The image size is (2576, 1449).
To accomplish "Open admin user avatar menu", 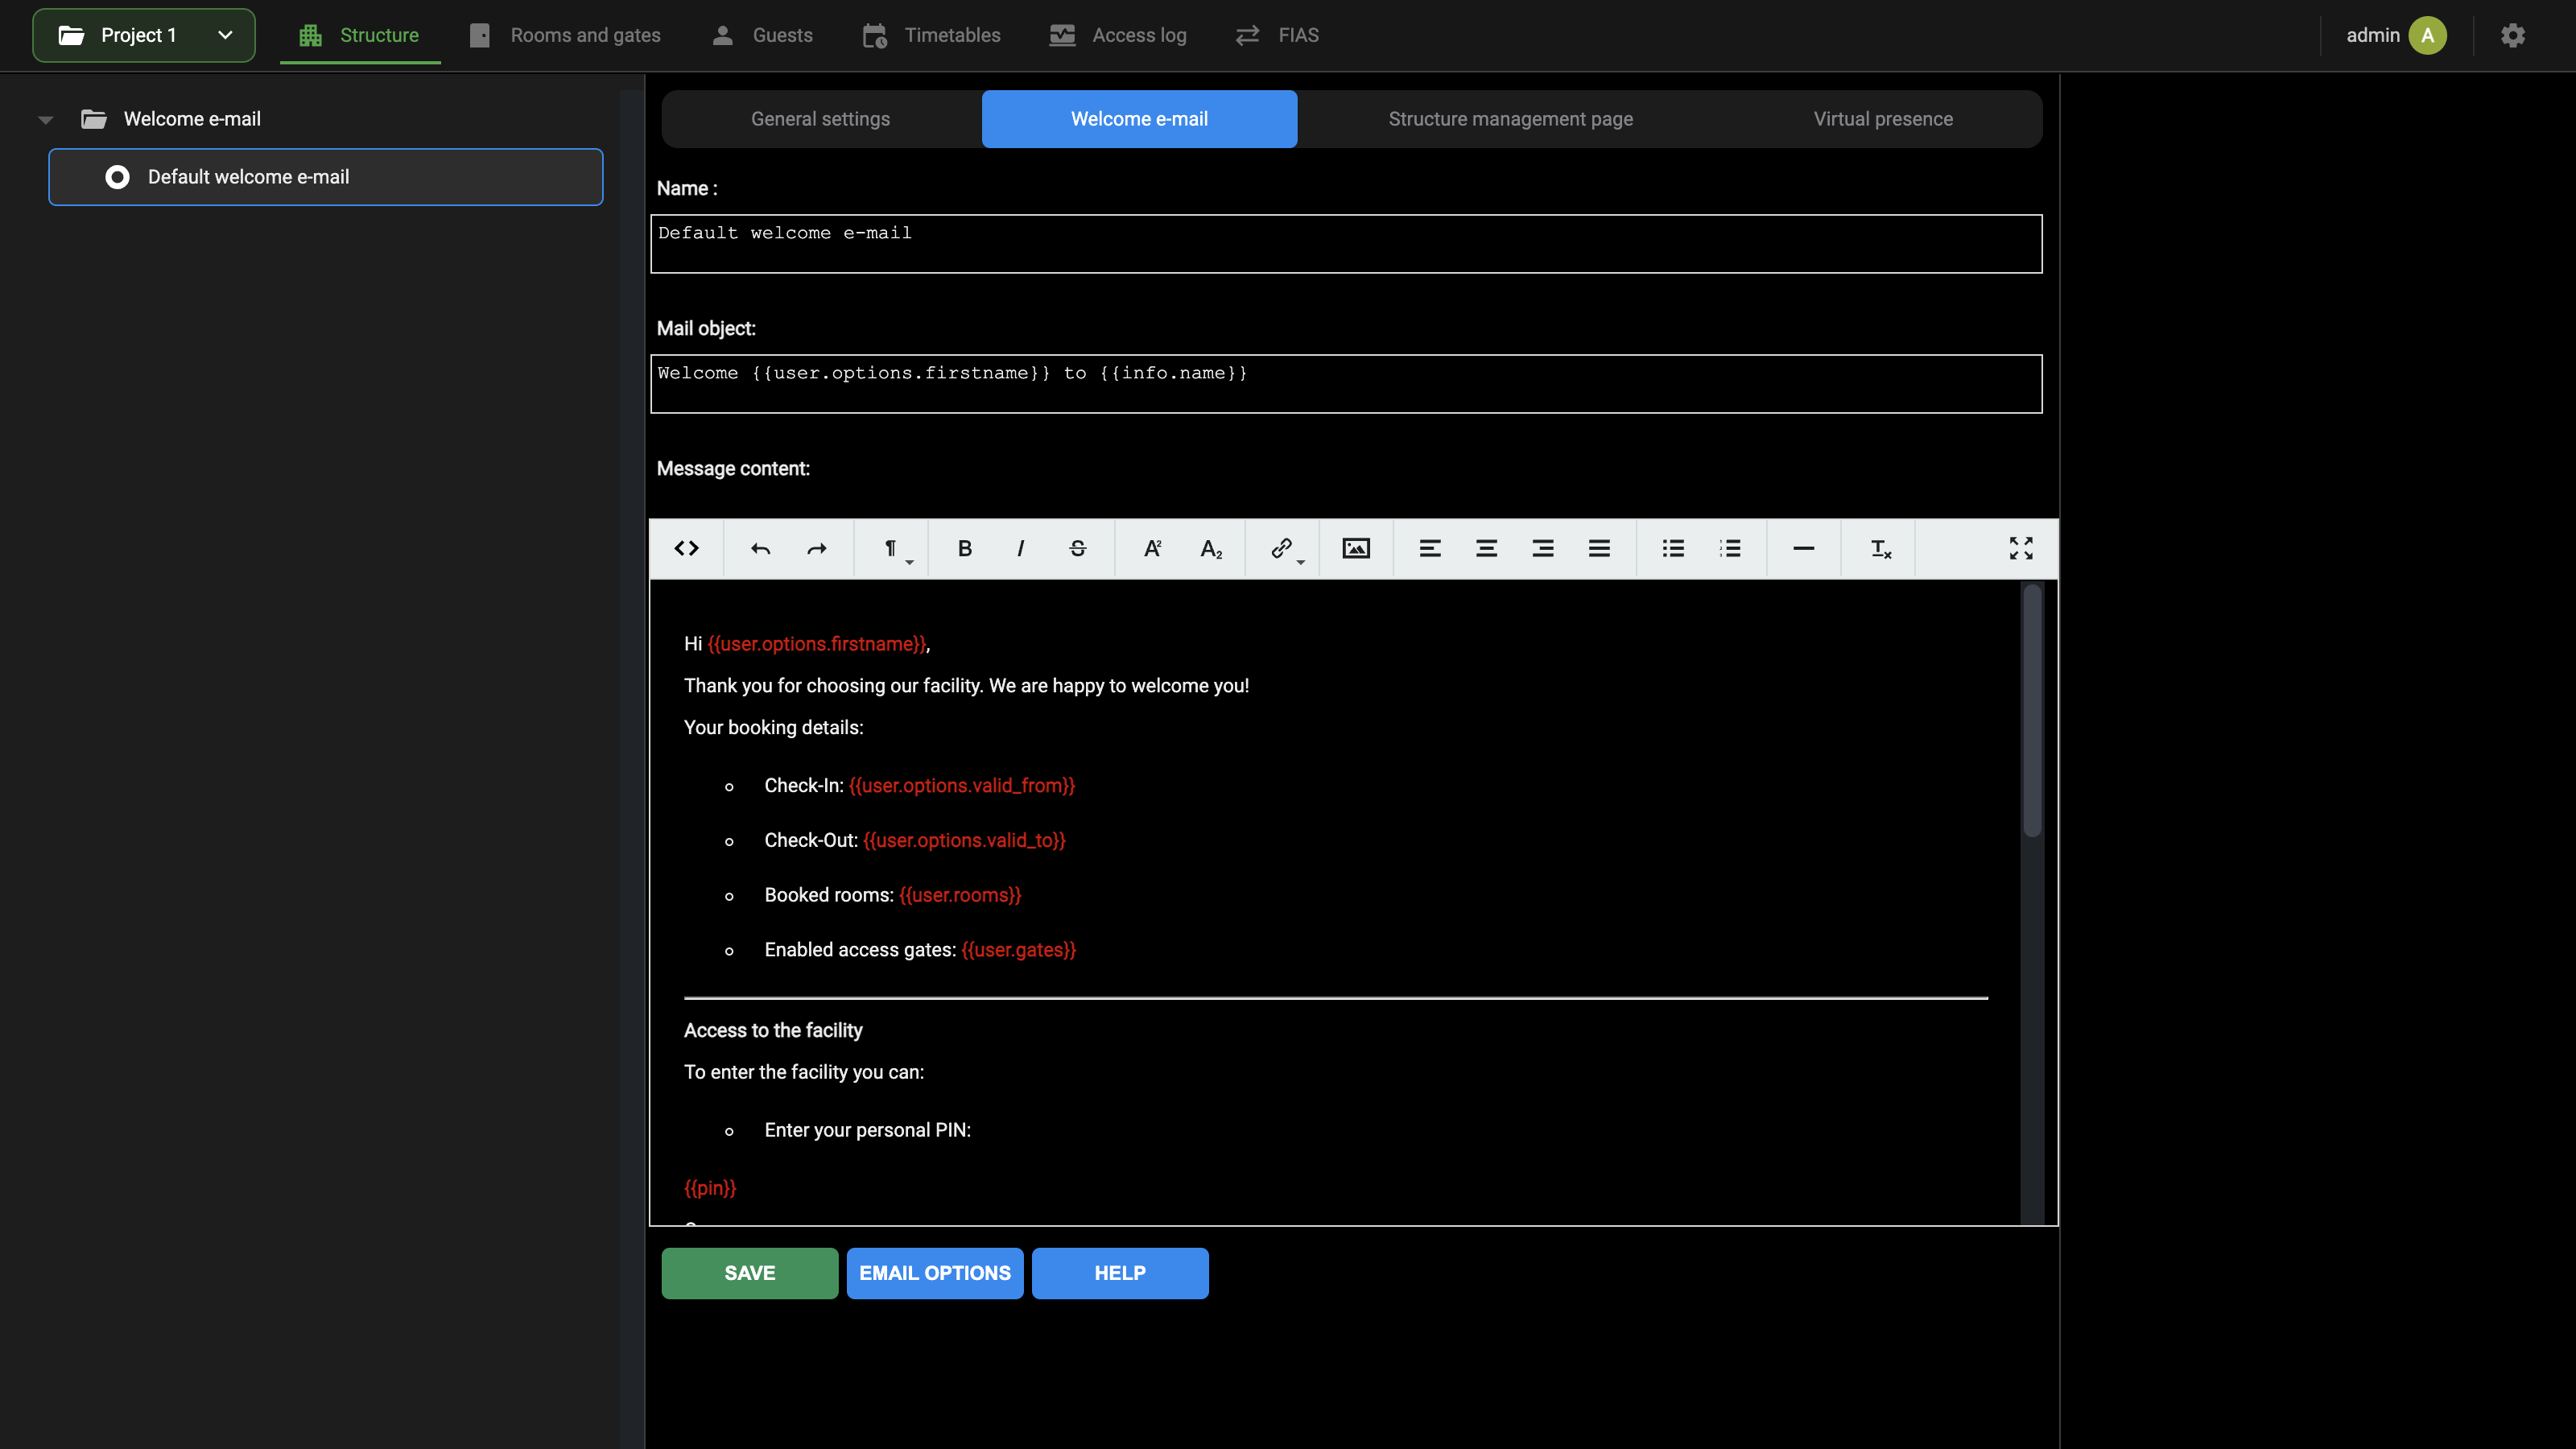I will point(2427,35).
